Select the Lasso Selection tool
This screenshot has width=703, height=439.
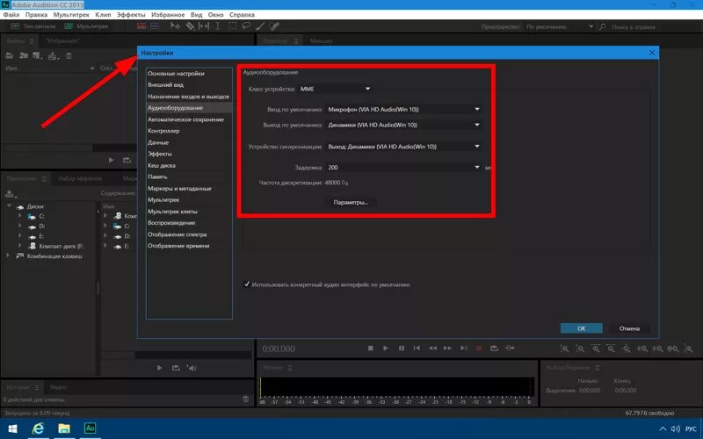click(246, 26)
